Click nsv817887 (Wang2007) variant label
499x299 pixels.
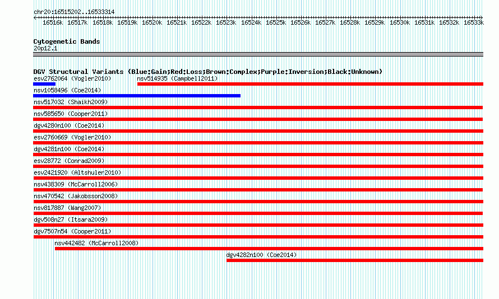pyautogui.click(x=67, y=208)
